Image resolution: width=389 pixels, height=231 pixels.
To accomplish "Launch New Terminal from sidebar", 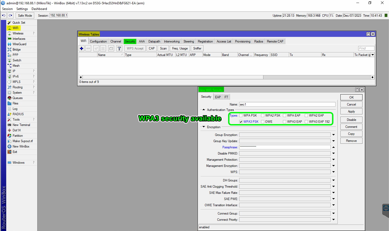I will pos(21,125).
